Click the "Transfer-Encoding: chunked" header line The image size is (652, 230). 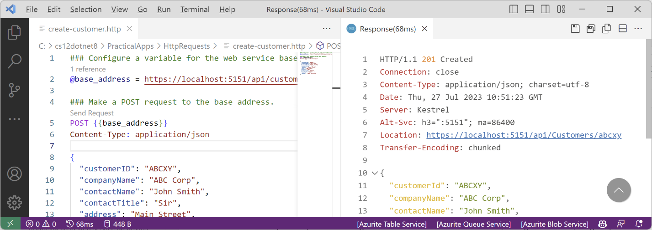(440, 148)
